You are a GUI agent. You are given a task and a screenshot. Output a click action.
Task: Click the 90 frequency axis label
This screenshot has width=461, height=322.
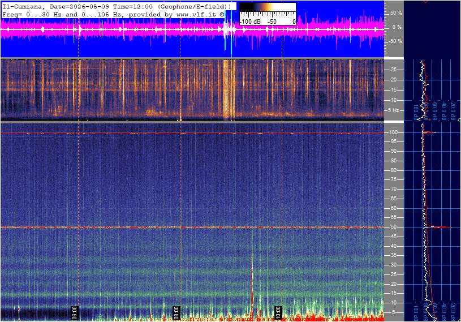[x=393, y=151]
